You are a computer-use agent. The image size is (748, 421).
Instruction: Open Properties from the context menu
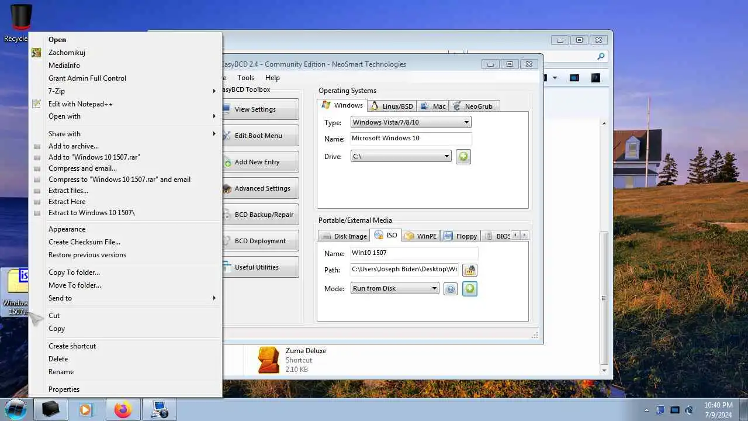pyautogui.click(x=125, y=389)
